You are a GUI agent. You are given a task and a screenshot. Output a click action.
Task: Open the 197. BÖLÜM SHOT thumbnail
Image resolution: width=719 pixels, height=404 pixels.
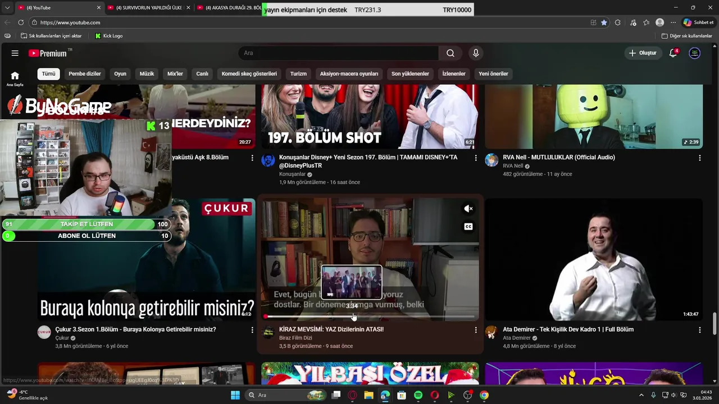coord(370,117)
